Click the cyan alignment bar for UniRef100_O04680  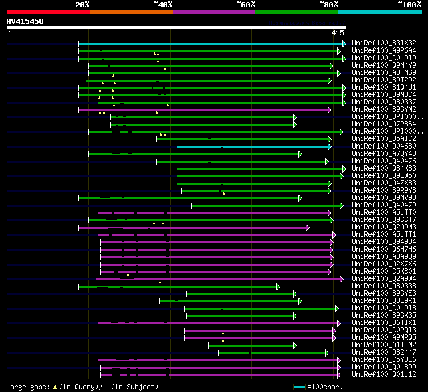253,147
